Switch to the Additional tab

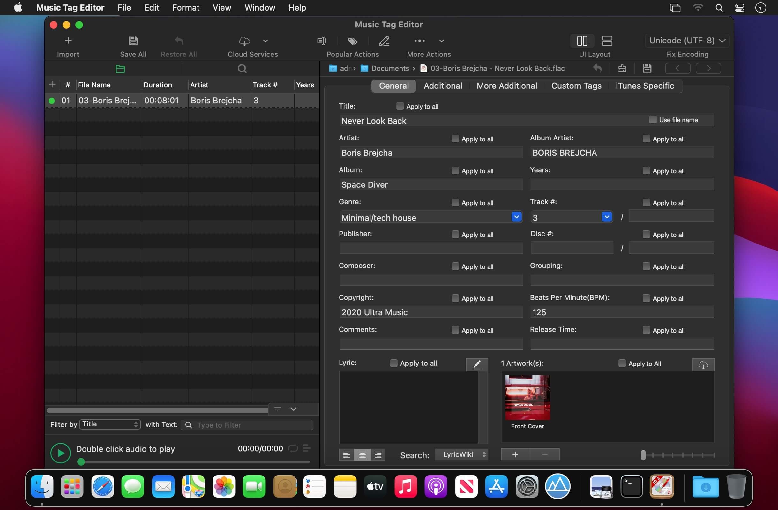(443, 86)
